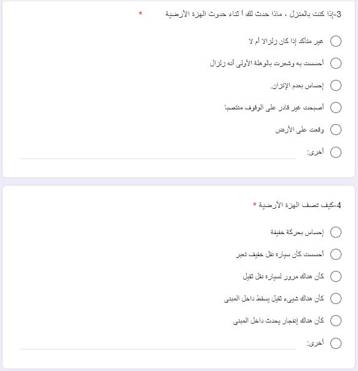Select radio 'كأن هناك مرور لسيارة نقل ثقيل'
Viewport: 358px width, 371px height.
(x=336, y=276)
